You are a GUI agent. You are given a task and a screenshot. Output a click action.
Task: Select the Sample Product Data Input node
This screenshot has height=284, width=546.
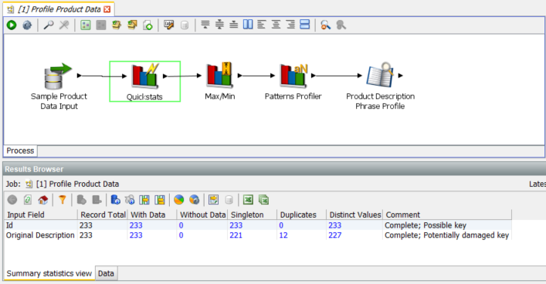[x=59, y=86]
